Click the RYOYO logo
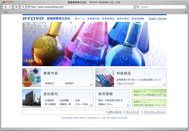The height and width of the screenshot is (131, 189). tap(33, 19)
